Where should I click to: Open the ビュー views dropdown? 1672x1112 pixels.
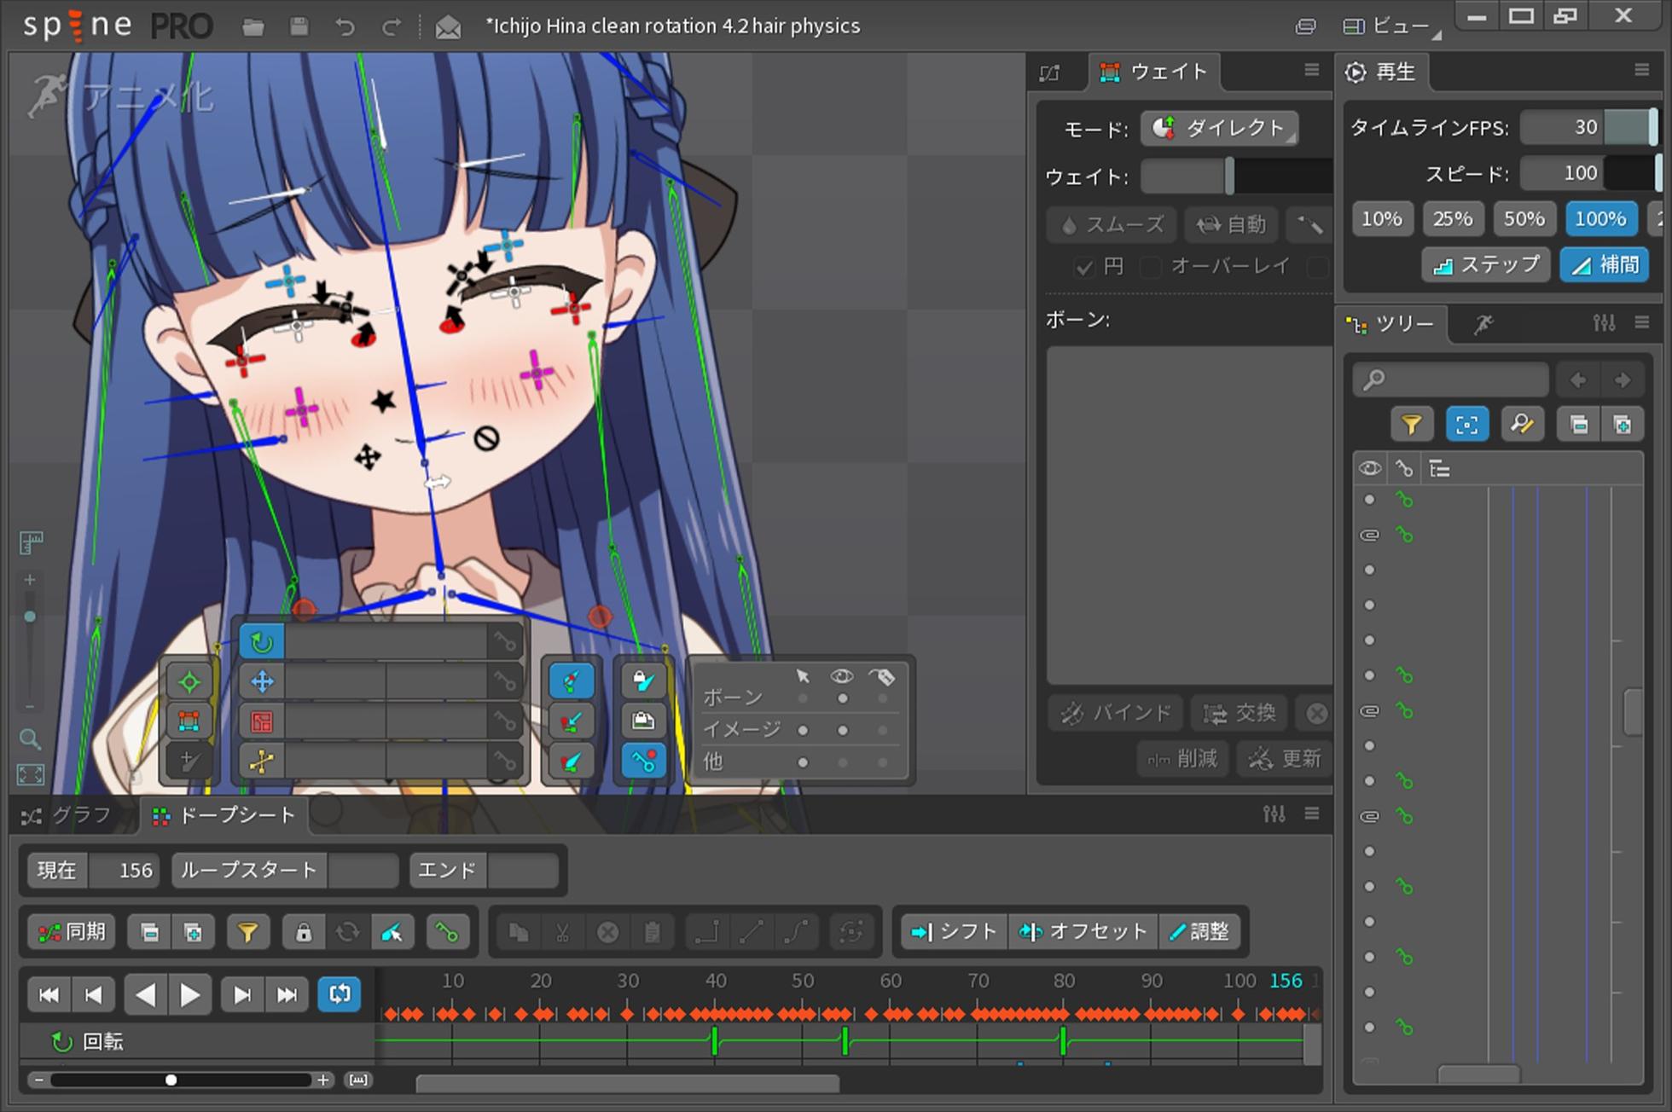point(1391,26)
